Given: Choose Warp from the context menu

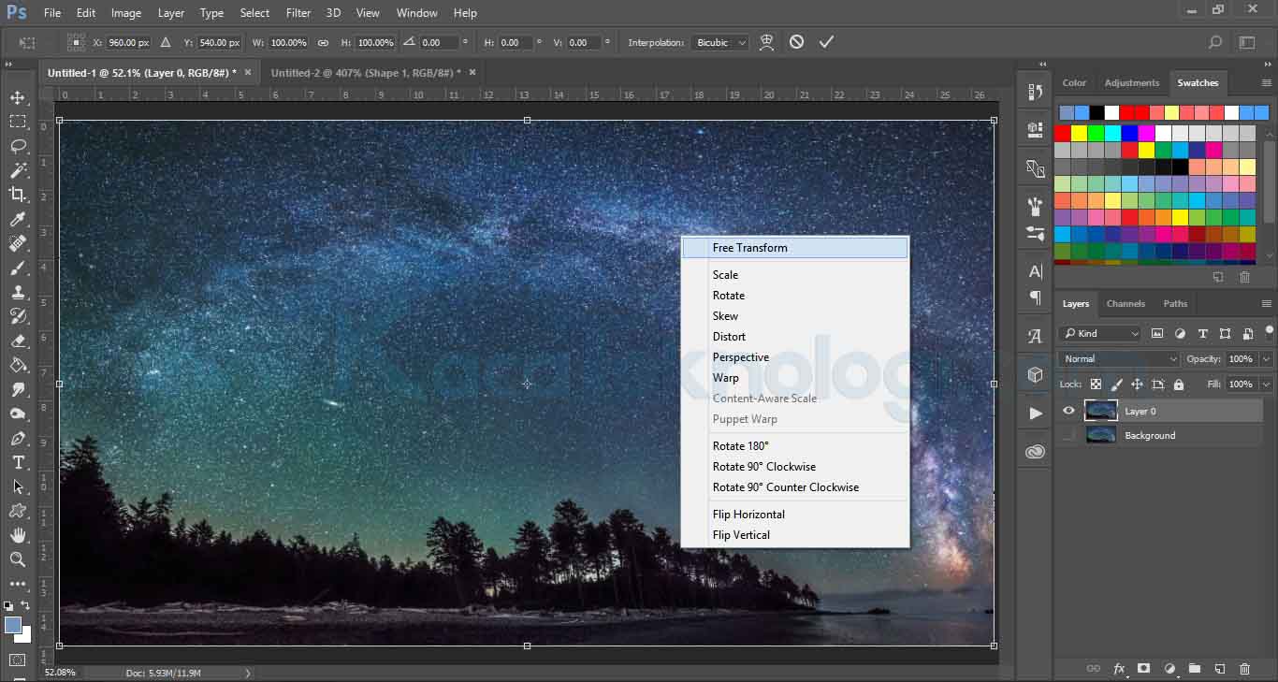Looking at the screenshot, I should coord(725,378).
